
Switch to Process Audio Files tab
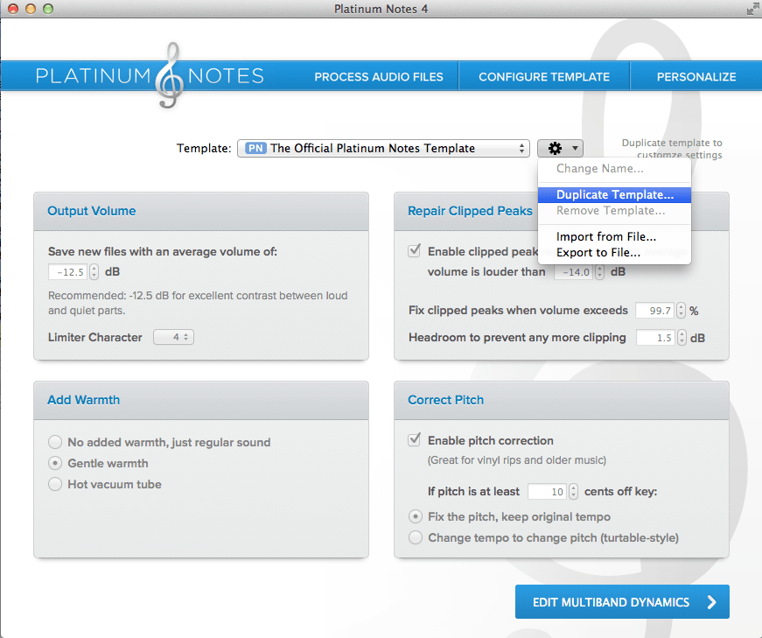pos(379,77)
